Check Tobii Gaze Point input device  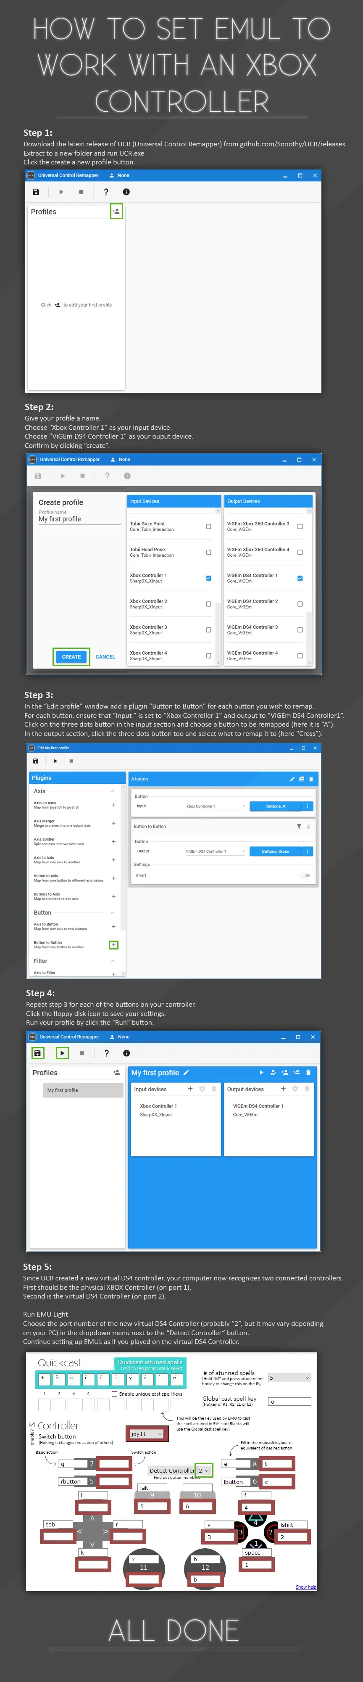pyautogui.click(x=209, y=526)
